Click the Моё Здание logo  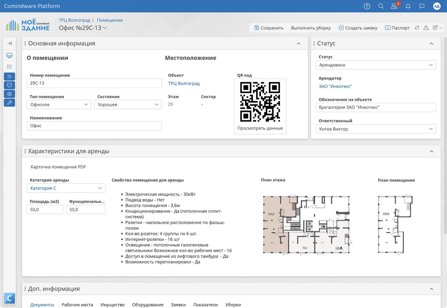28,25
